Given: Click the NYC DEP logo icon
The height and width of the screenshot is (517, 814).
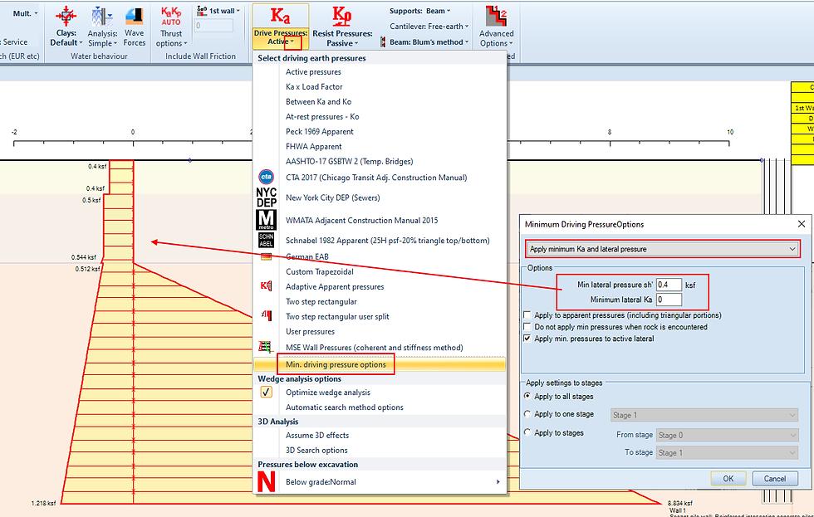Looking at the screenshot, I should pyautogui.click(x=267, y=198).
